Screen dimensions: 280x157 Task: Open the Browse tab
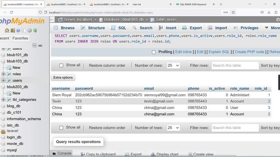[x=64, y=28]
